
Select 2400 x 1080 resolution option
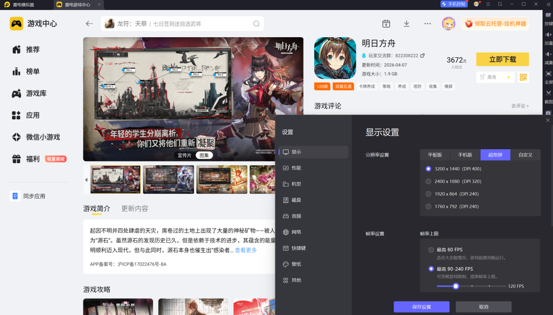(x=428, y=181)
